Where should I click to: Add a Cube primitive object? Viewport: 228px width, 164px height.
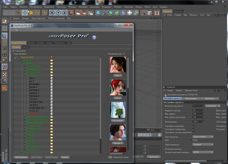point(98,13)
